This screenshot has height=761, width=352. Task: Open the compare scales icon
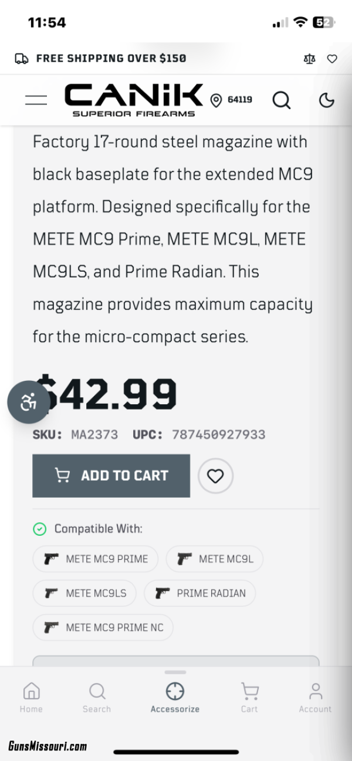pyautogui.click(x=310, y=59)
